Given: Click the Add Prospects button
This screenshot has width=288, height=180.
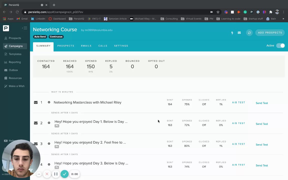Looking at the screenshot, I should tap(270, 33).
